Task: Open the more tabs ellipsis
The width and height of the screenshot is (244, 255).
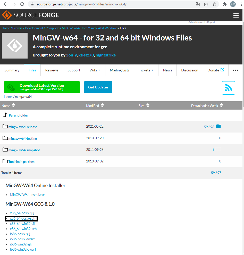Action: tap(235, 70)
